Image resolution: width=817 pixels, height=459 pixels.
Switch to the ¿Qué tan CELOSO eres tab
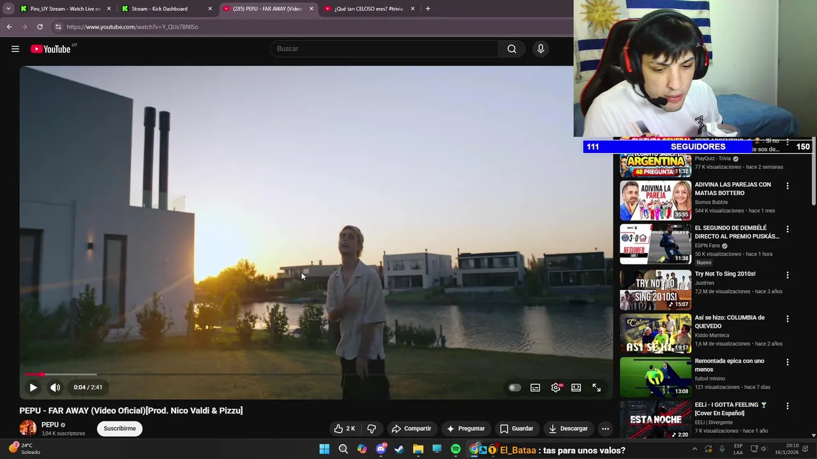pos(370,9)
